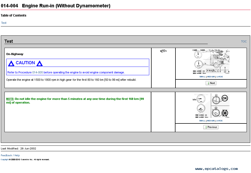Click the Table of Contents heading
Image resolution: width=251 pixels, height=173 pixels.
pos(13,15)
